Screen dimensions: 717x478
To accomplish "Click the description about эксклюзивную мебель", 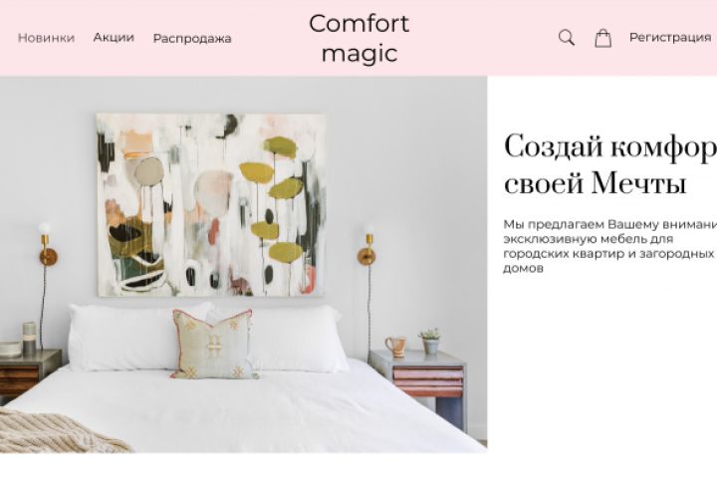I will 610,246.
